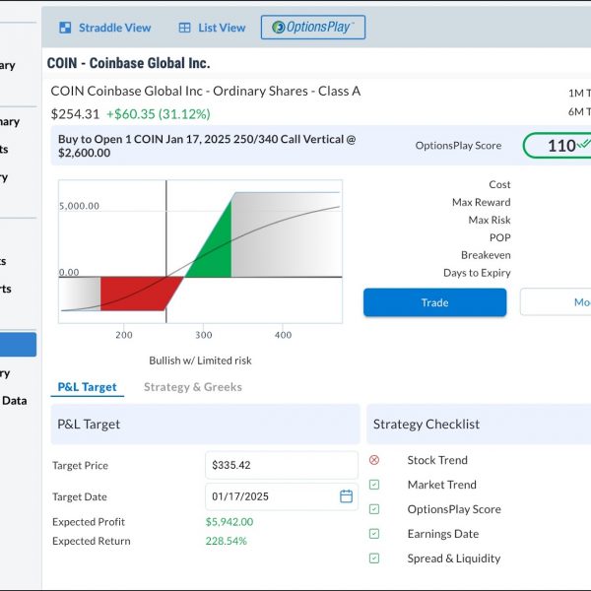This screenshot has width=591, height=591.
Task: Click the Market Trend checklist label
Action: tap(441, 485)
